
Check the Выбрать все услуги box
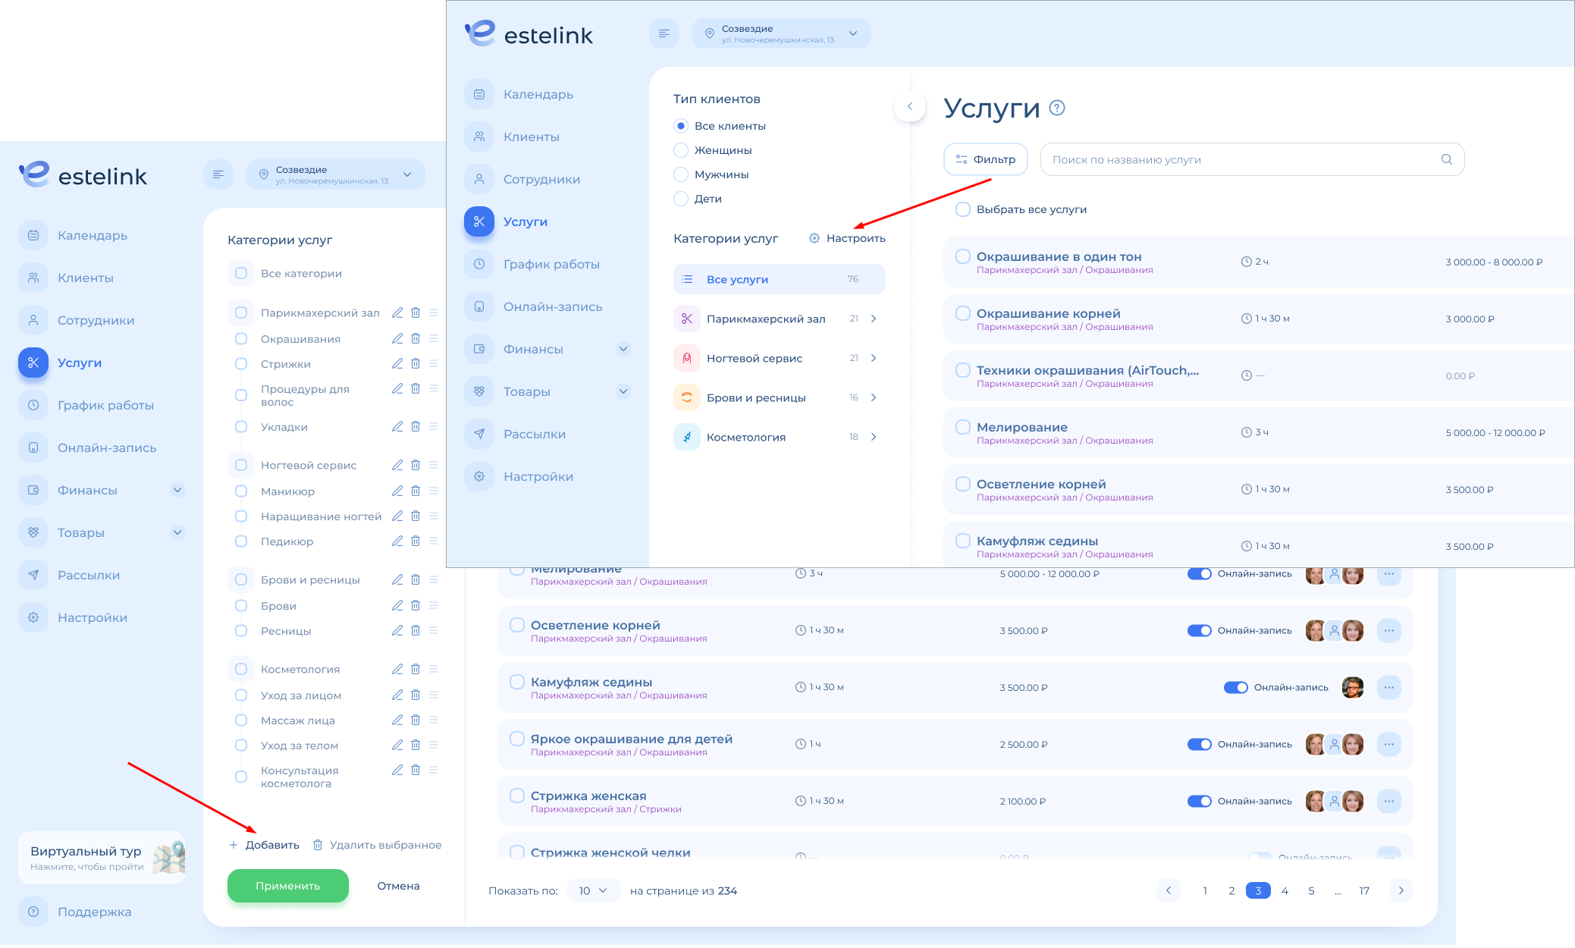(963, 209)
